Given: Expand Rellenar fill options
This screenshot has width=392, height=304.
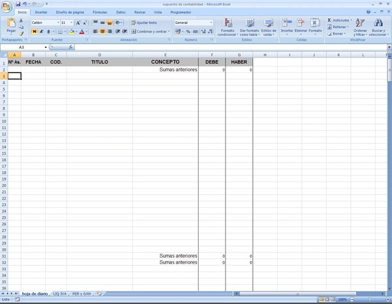Looking at the screenshot, I should pos(348,27).
